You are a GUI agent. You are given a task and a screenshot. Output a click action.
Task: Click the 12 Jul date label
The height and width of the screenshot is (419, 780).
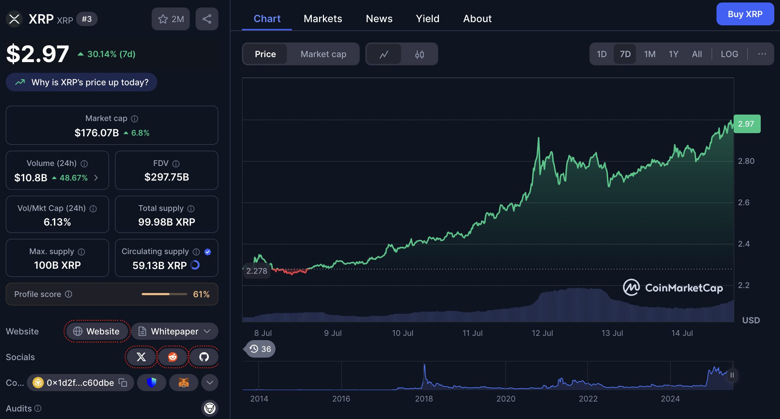tap(542, 333)
